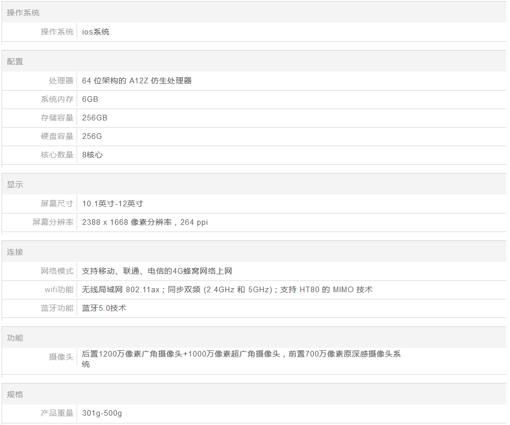Click the 256G hard disk capacity value
Screen dimensions: 510x425
tap(92, 136)
